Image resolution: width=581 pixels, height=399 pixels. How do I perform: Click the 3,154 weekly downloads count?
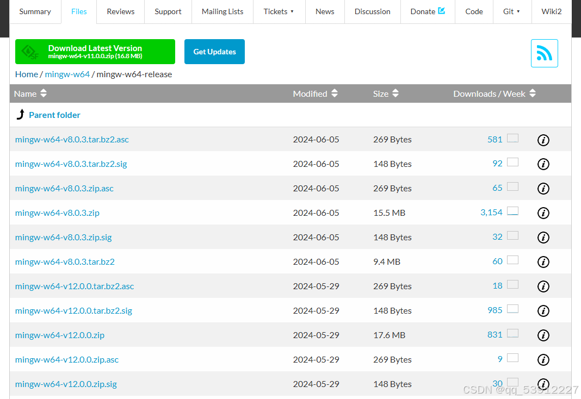491,213
